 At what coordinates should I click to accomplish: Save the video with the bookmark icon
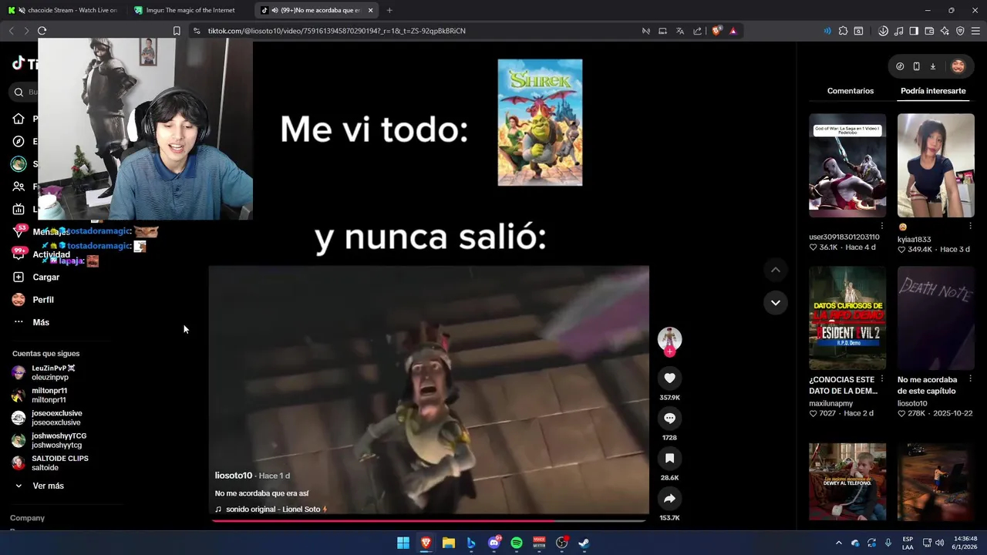coord(669,458)
